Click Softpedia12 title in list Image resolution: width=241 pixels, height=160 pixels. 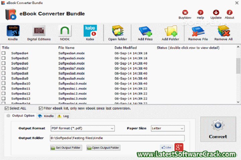(x=21, y=94)
